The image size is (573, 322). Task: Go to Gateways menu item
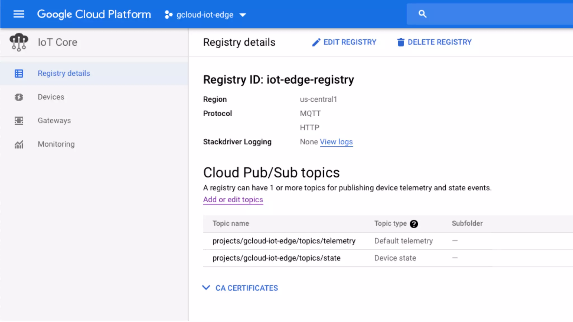tap(54, 120)
